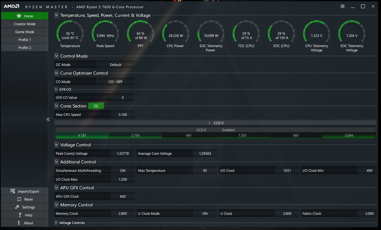Click the Import/Export icon in sidebar
381x230 pixels.
[x=13, y=191]
